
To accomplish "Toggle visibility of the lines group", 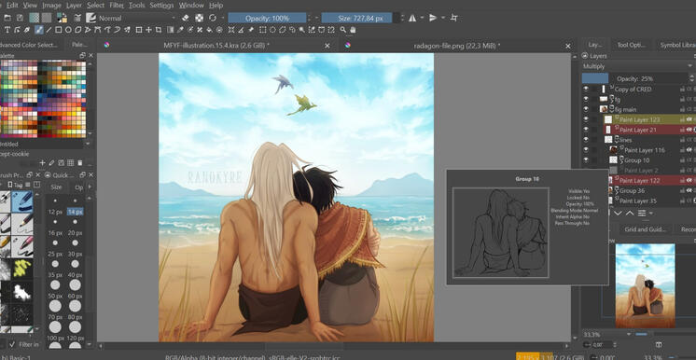I will 586,140.
